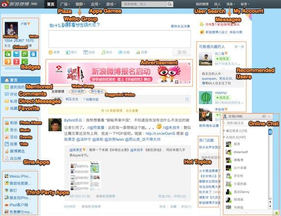Click 发布 publish button
The image size is (281, 216).
click(182, 52)
